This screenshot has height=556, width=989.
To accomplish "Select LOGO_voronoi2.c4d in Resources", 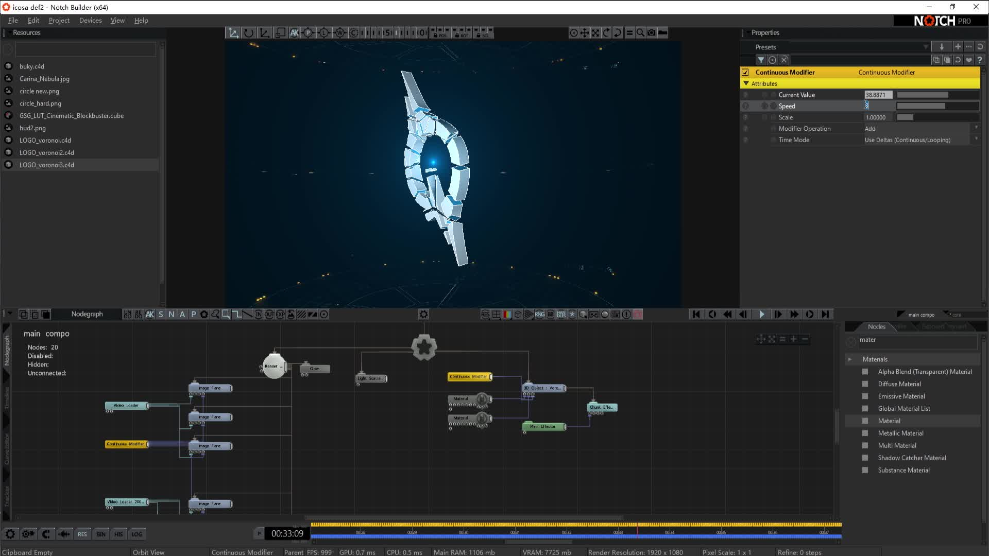I will click(47, 153).
